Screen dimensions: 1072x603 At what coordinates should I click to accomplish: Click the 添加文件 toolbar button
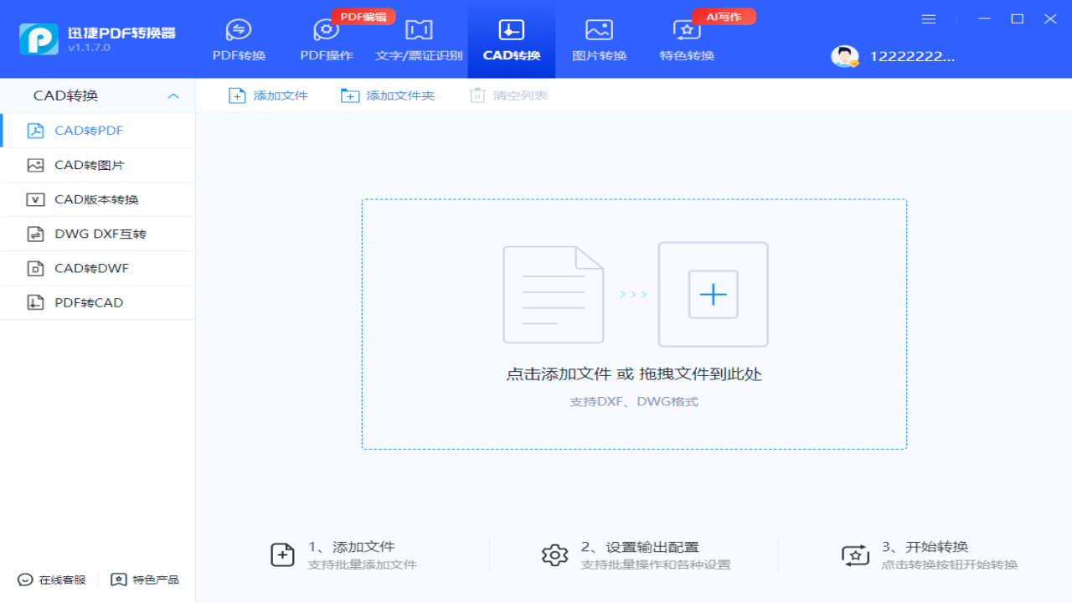pyautogui.click(x=268, y=95)
